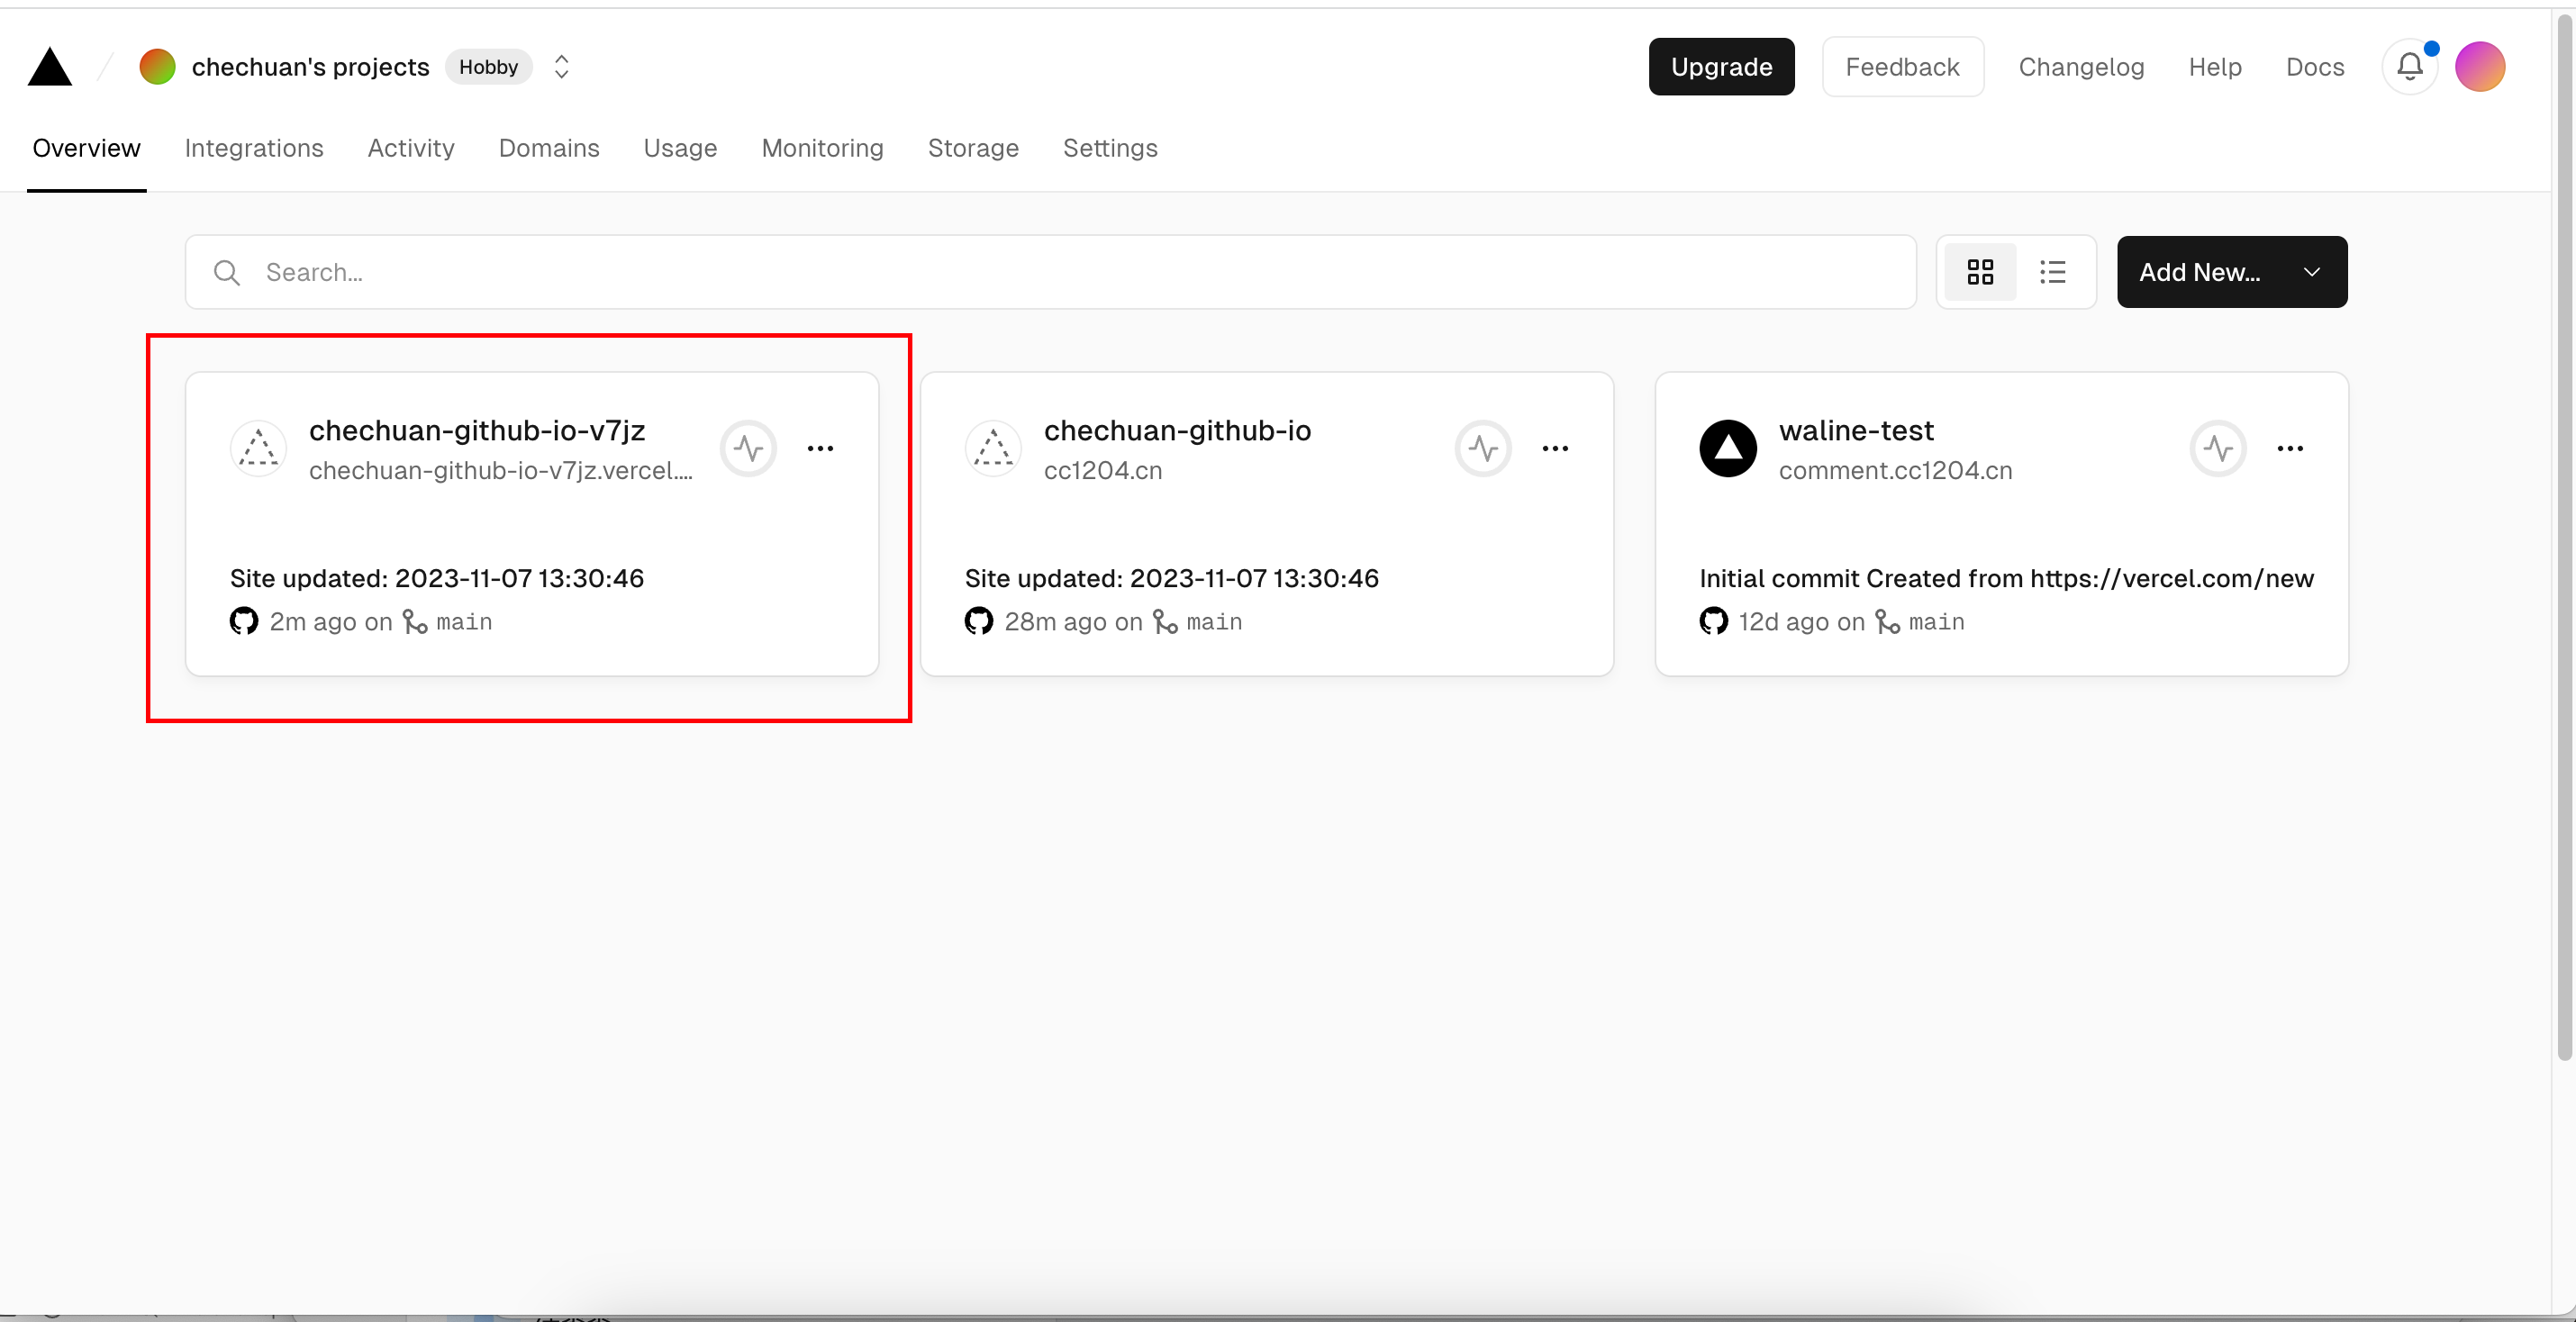Open the Docs link
This screenshot has width=2576, height=1322.
click(x=2315, y=67)
